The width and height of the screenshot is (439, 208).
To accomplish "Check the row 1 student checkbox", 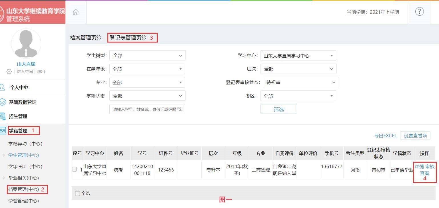I will click(75, 169).
